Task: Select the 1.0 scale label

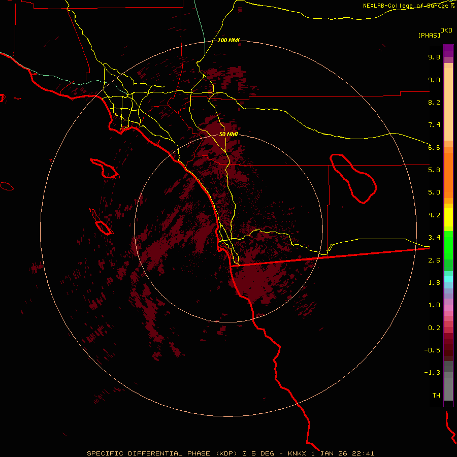Action: [x=434, y=305]
